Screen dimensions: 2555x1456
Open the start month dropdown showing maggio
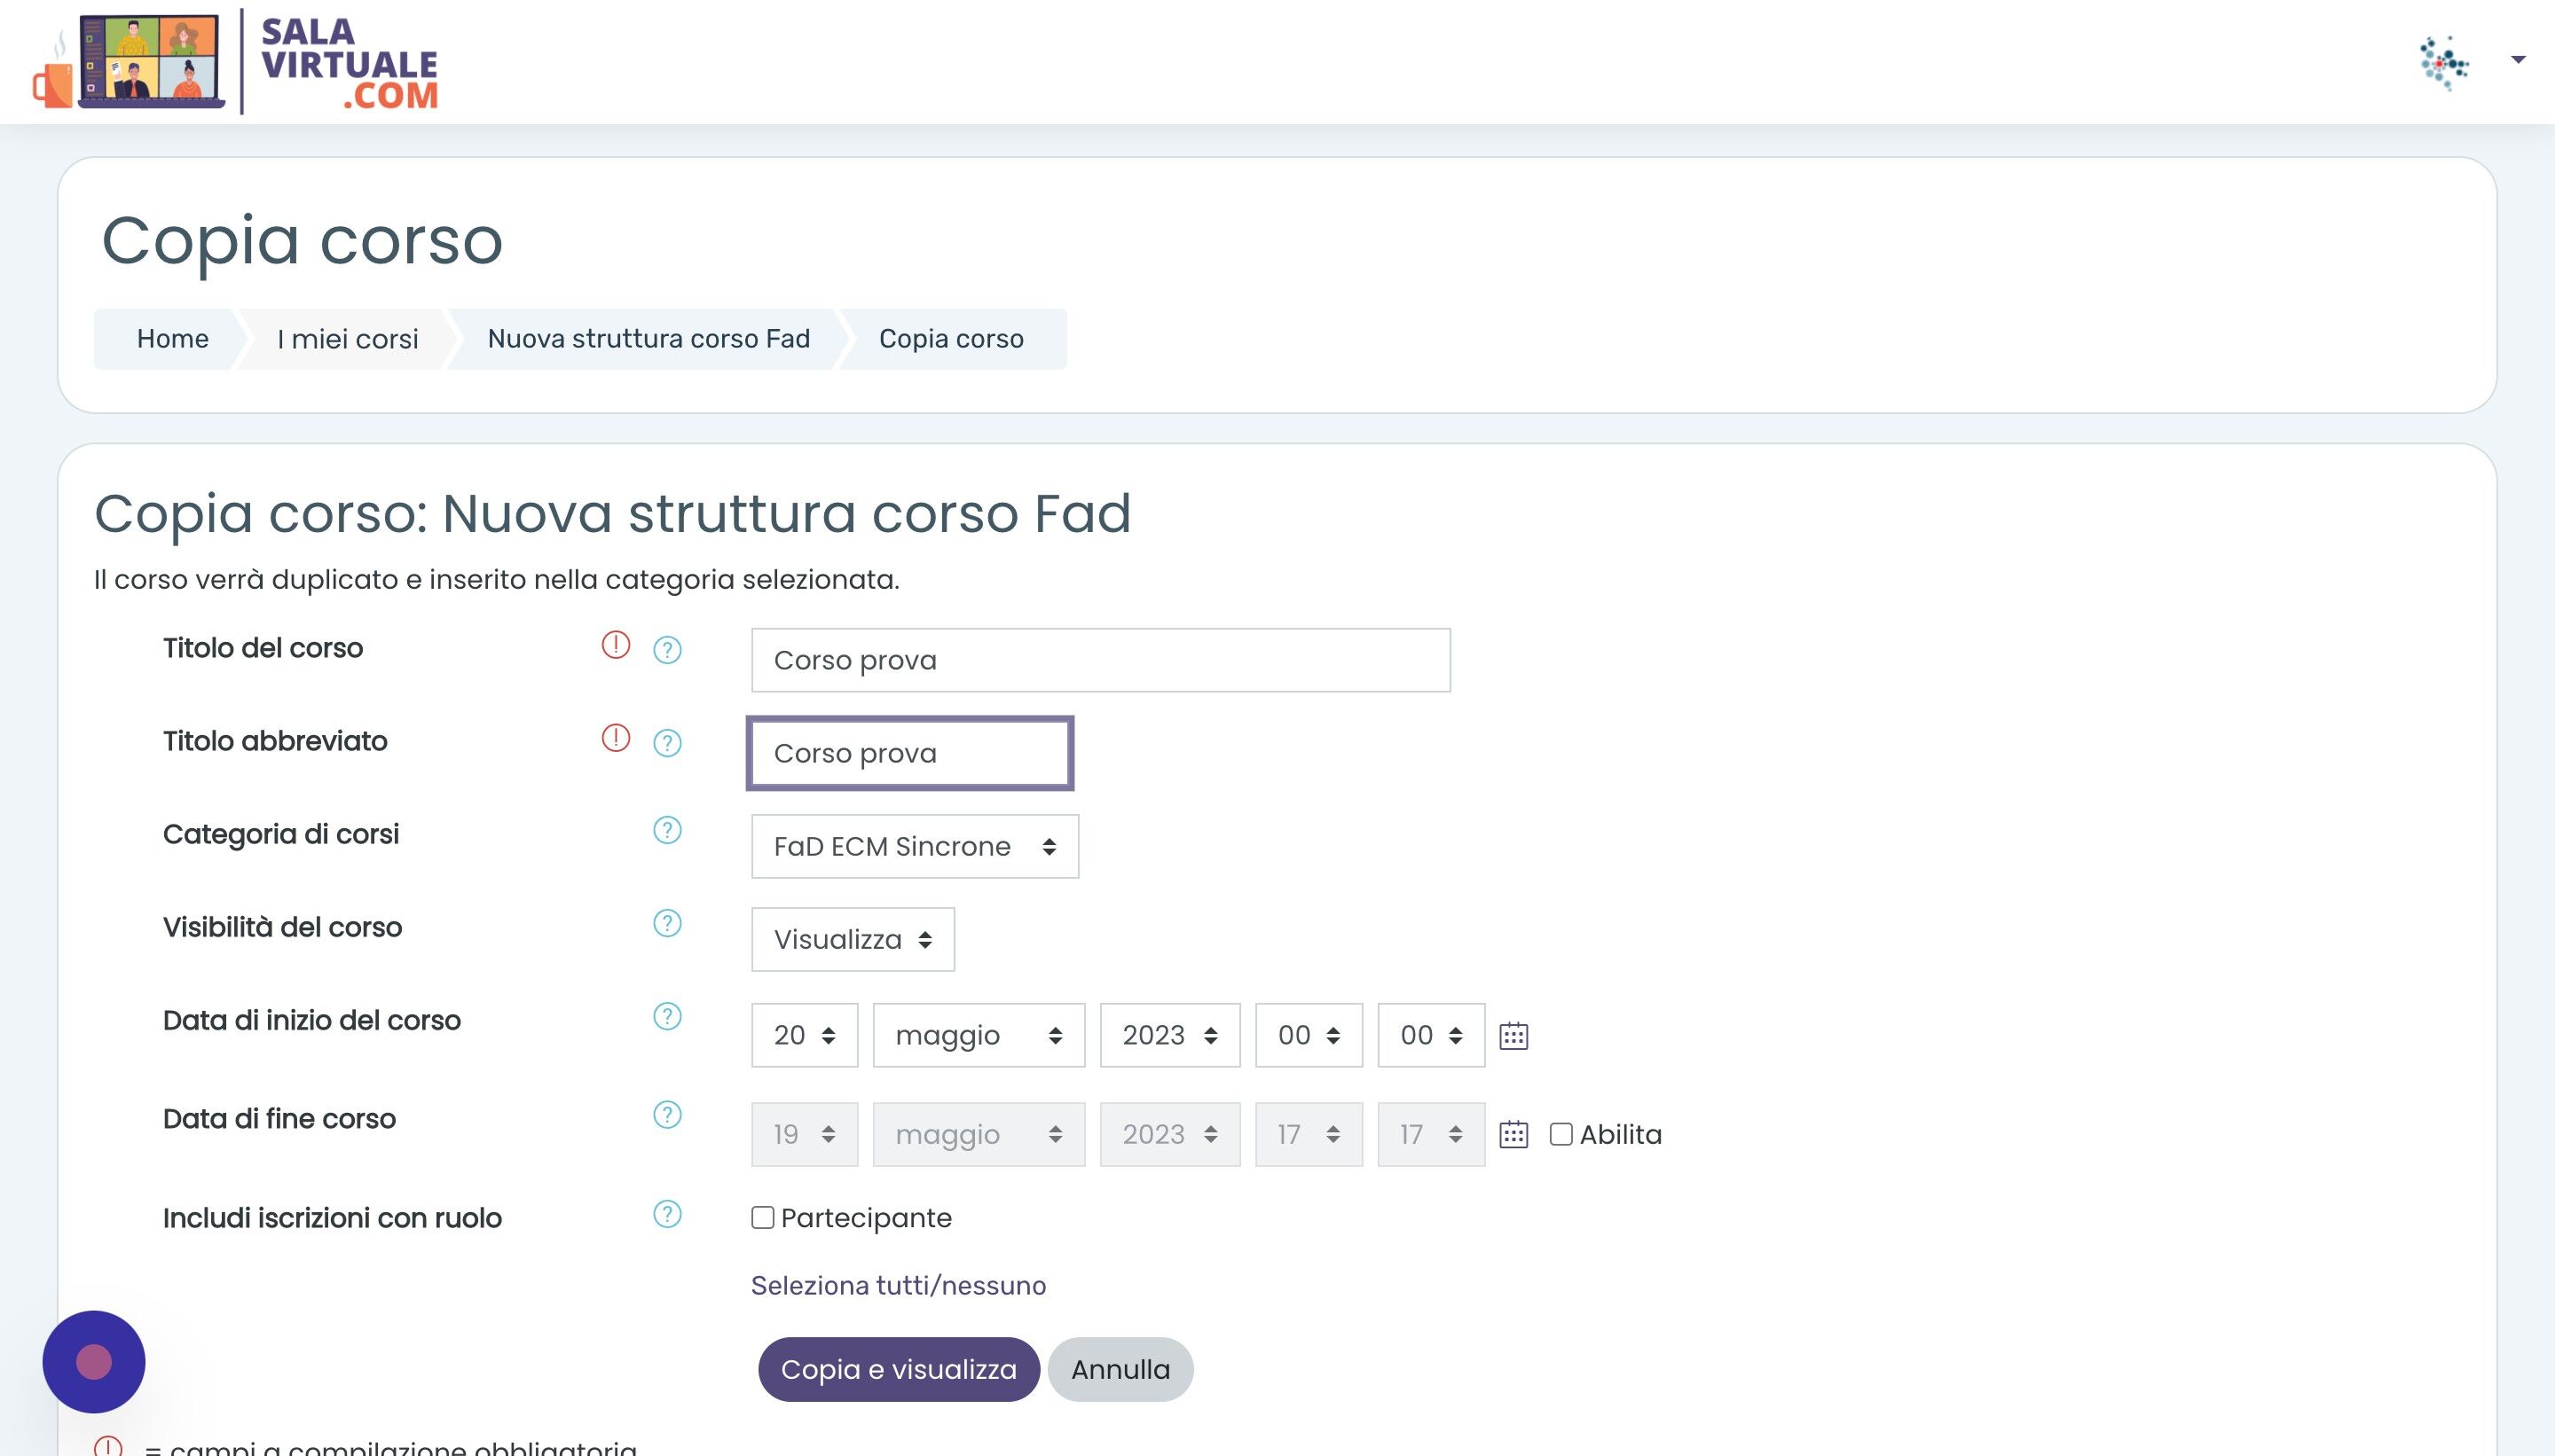978,1035
